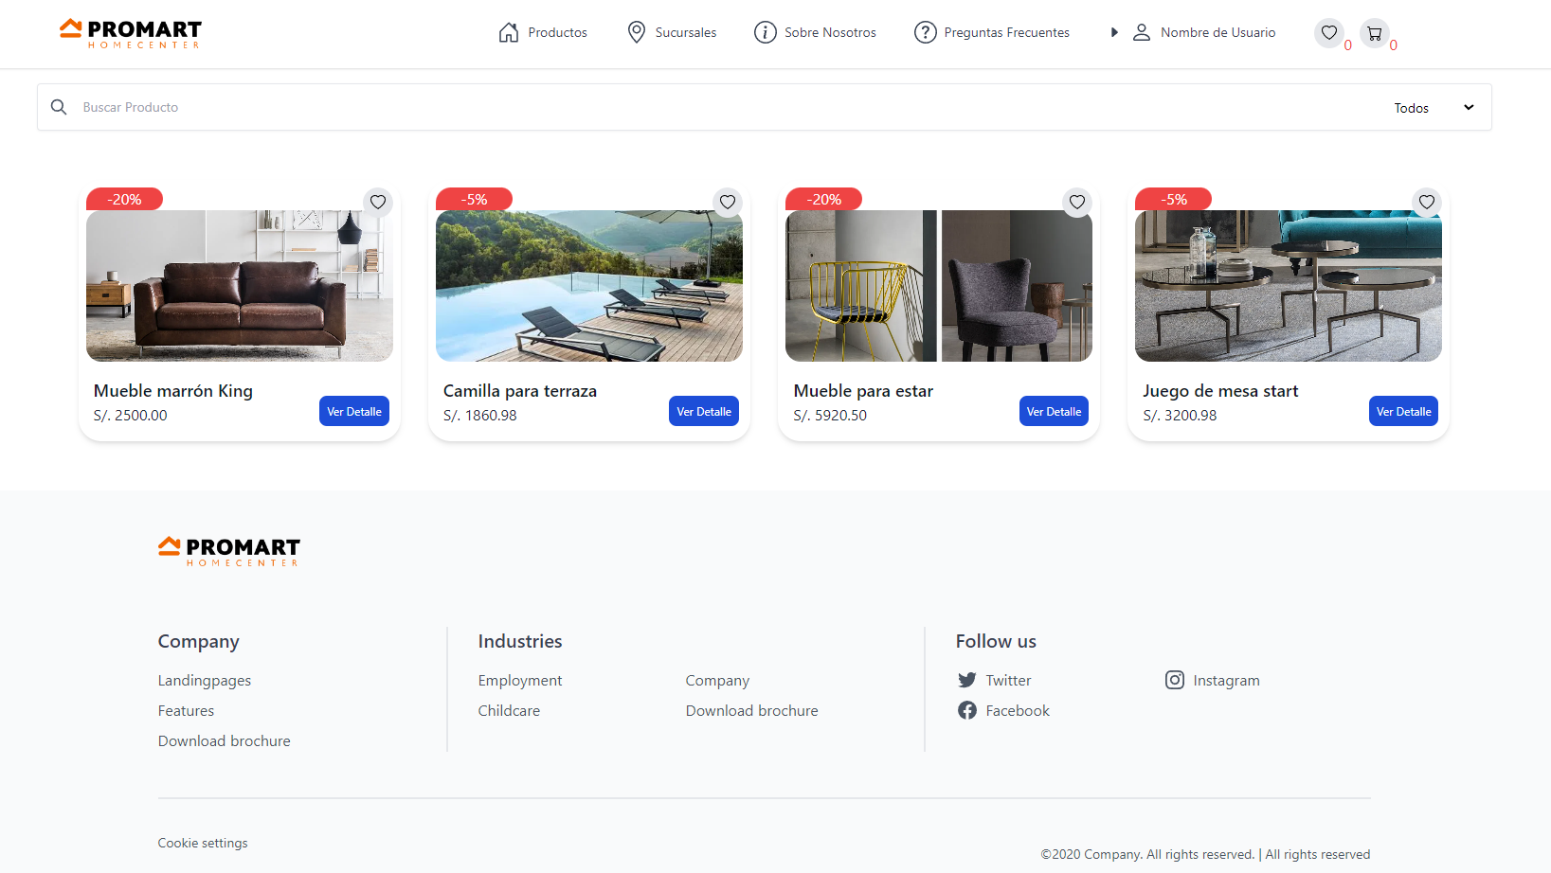Open the Cookie settings link
Image resolution: width=1551 pixels, height=873 pixels.
click(x=203, y=843)
